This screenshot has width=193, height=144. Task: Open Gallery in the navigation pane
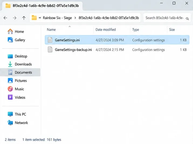pyautogui.click(x=16, y=40)
